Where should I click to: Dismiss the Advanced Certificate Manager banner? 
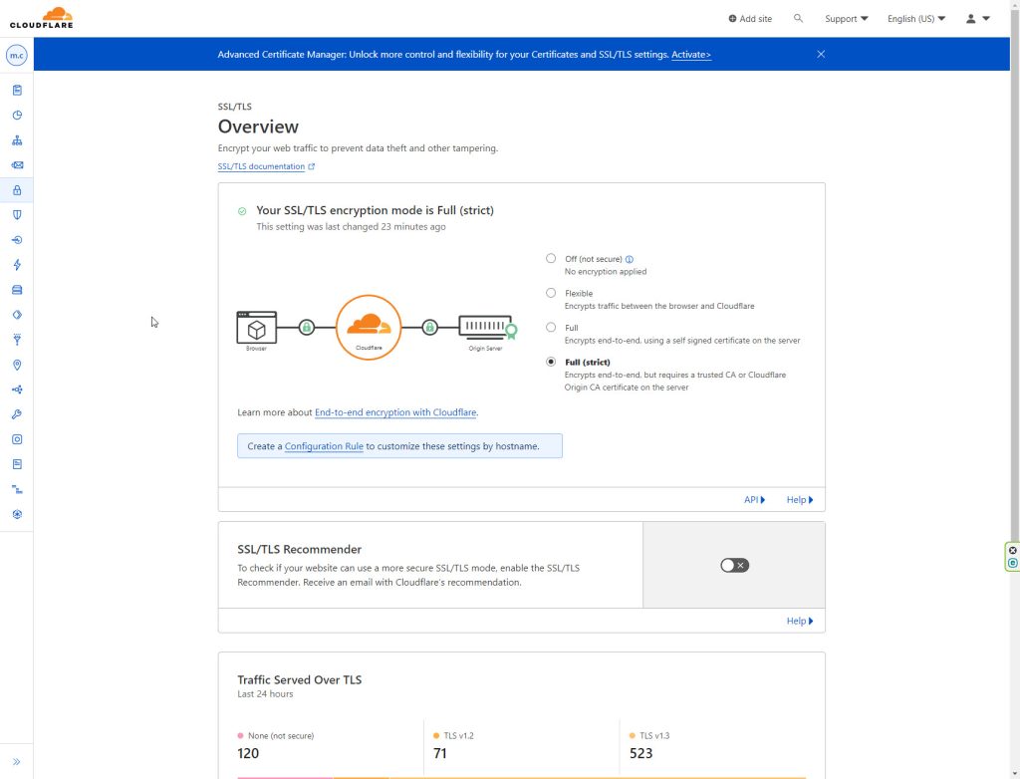821,54
